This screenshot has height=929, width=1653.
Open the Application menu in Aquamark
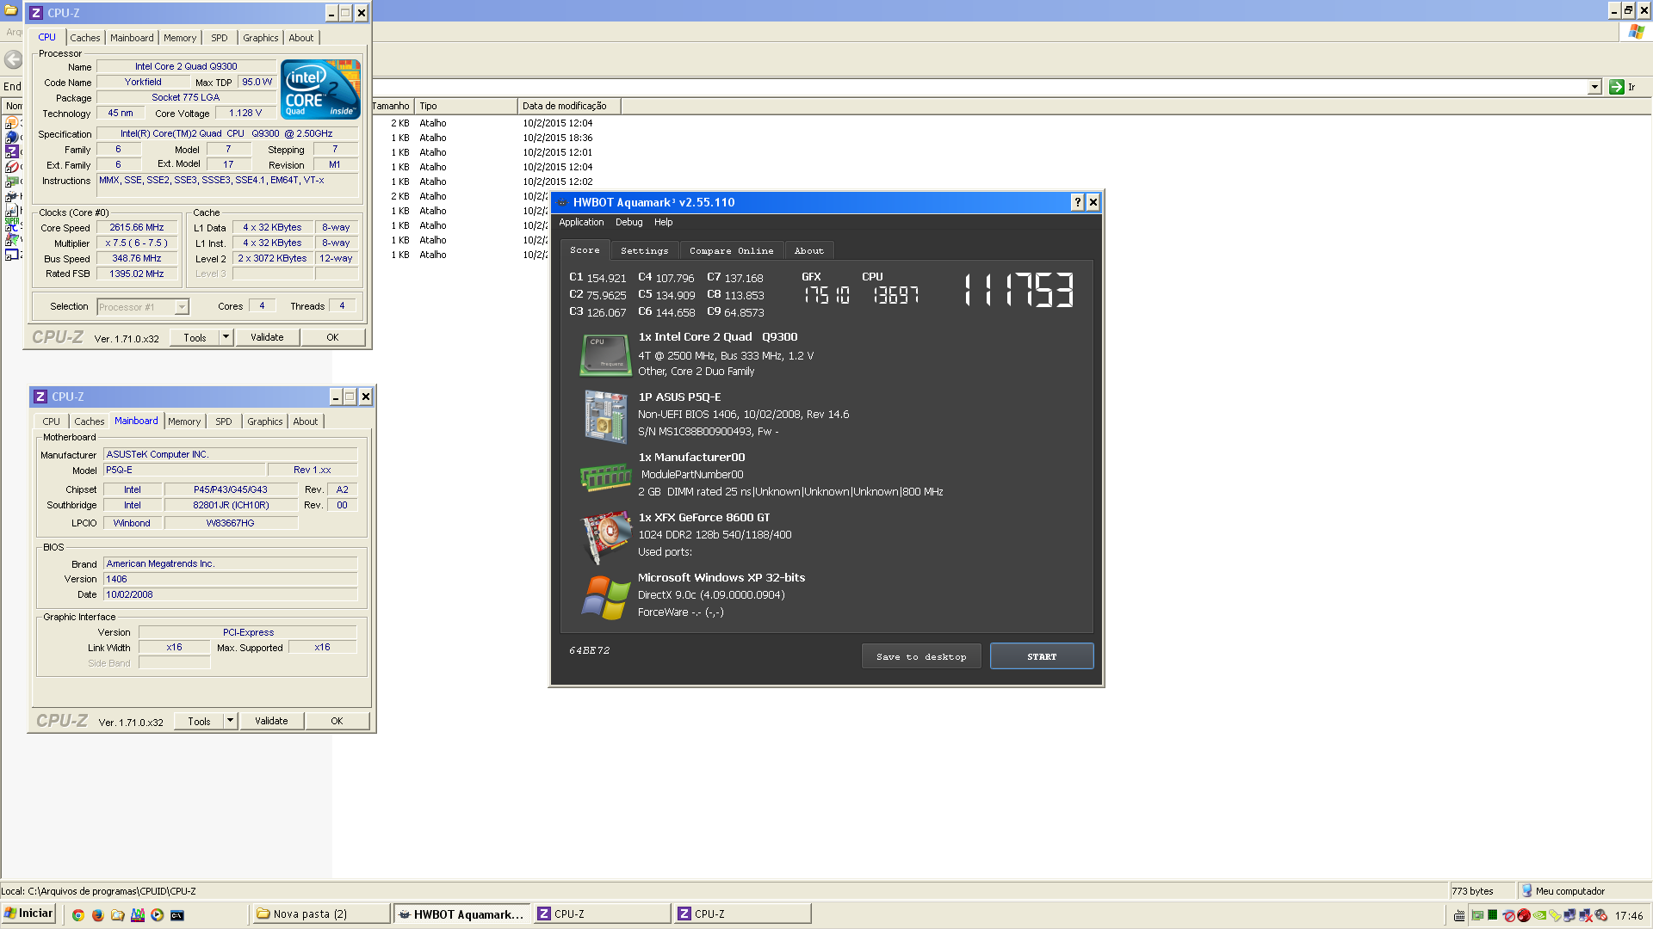click(x=581, y=222)
